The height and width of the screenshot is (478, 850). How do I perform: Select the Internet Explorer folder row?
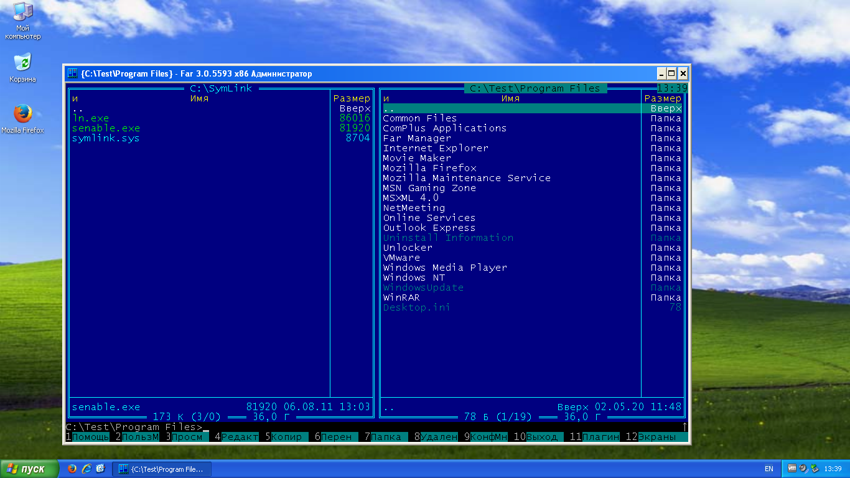point(533,148)
